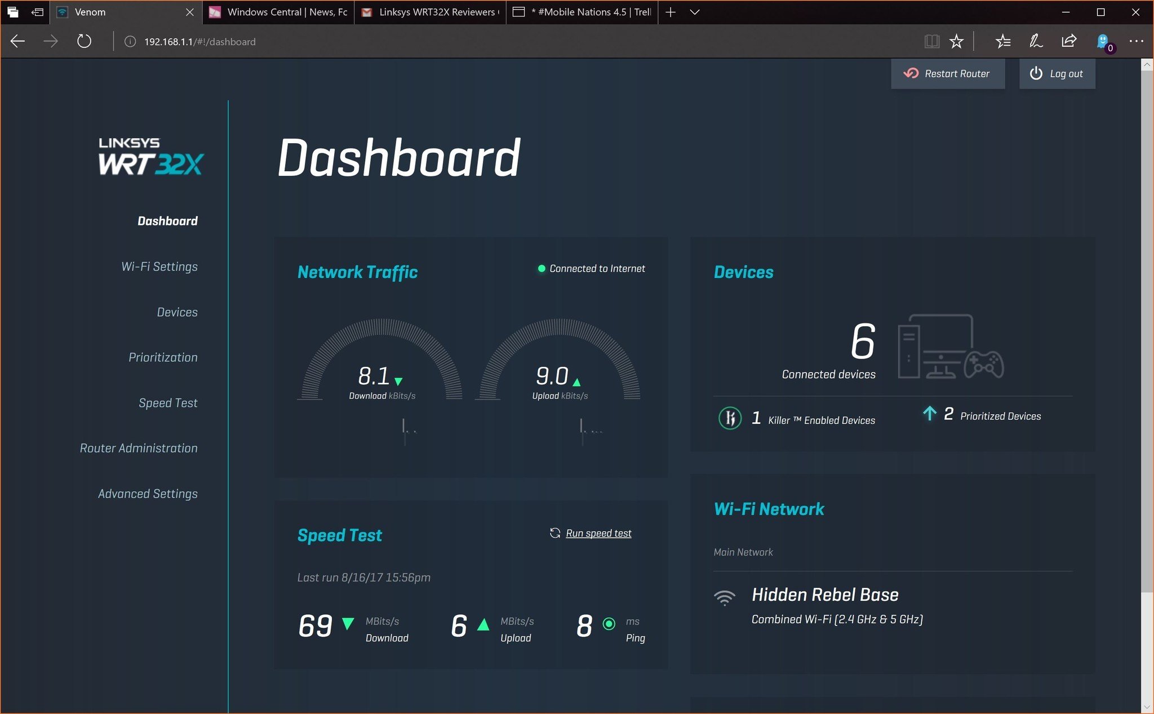Screen dimensions: 1154x714
Task: Open the Prioritization sidebar page
Action: (x=163, y=357)
